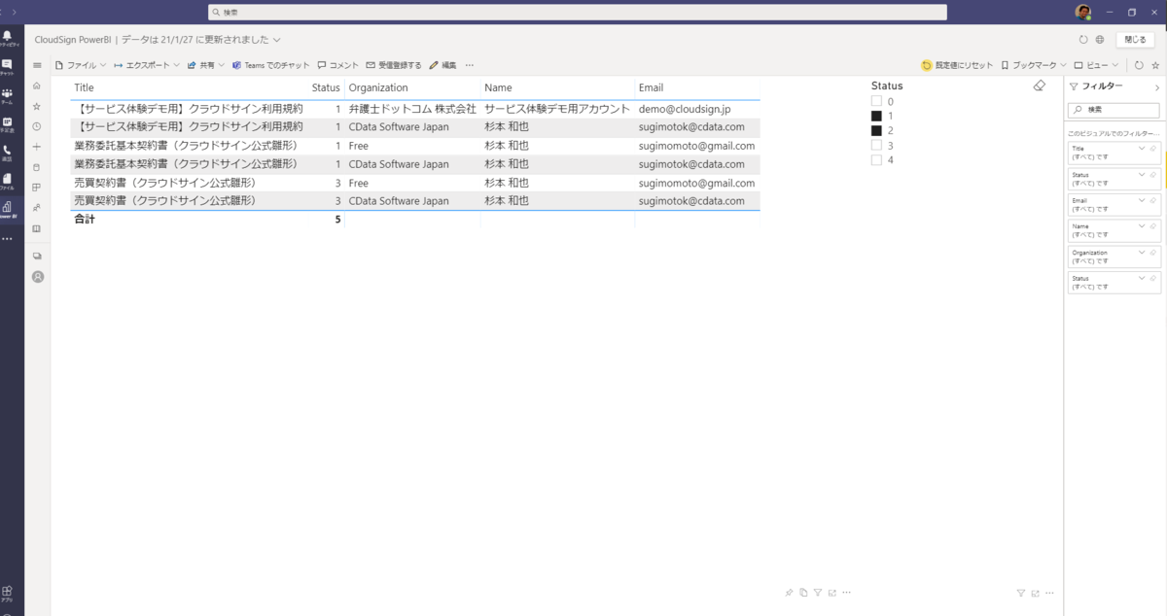Click the globe icon in the header
The width and height of the screenshot is (1167, 616).
coord(1100,40)
